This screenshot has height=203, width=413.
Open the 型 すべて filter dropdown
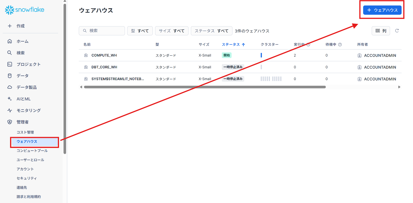140,31
